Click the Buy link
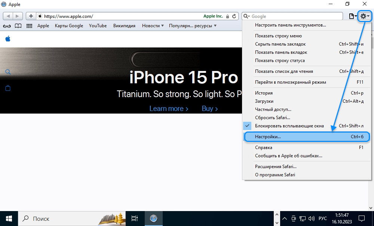 tap(210, 109)
